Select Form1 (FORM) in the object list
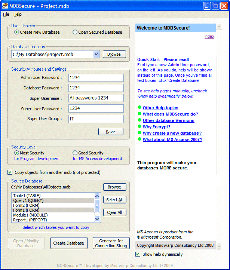 53,210
